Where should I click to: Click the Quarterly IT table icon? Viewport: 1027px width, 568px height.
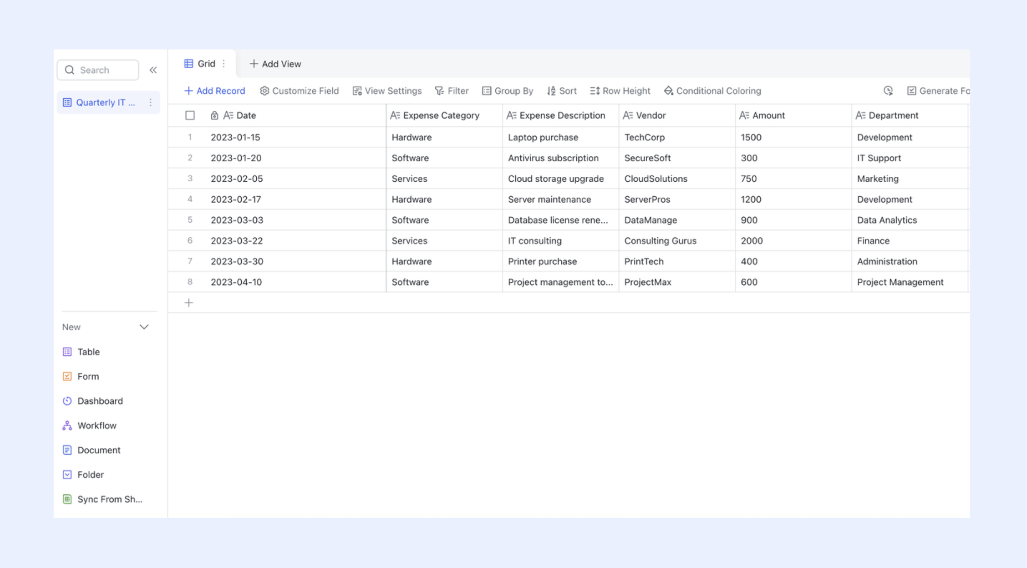tap(67, 102)
